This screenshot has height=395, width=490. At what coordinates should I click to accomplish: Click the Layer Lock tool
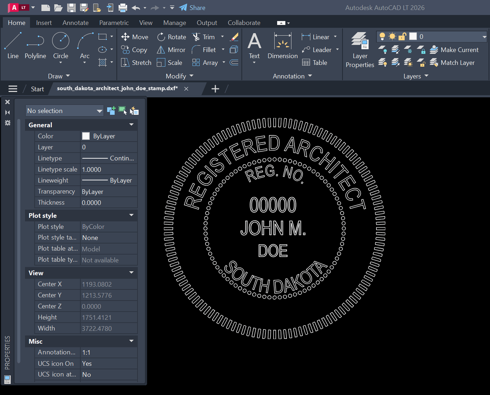(x=421, y=50)
